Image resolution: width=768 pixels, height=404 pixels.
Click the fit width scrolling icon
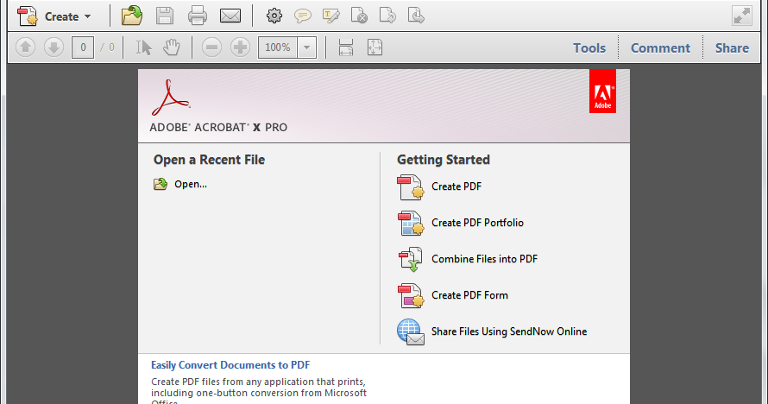(346, 47)
